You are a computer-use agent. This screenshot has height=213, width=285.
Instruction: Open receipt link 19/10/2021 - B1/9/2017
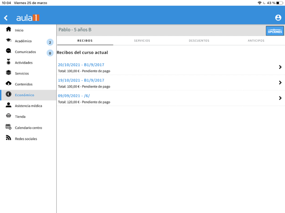click(81, 80)
